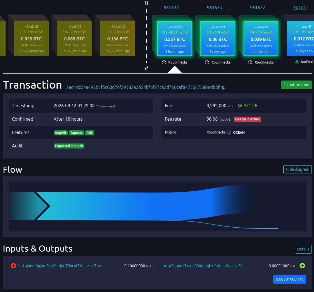Screen dimensions: 314x292
Task: Click the input arrow shape in flow diagram
Action: click(x=28, y=206)
